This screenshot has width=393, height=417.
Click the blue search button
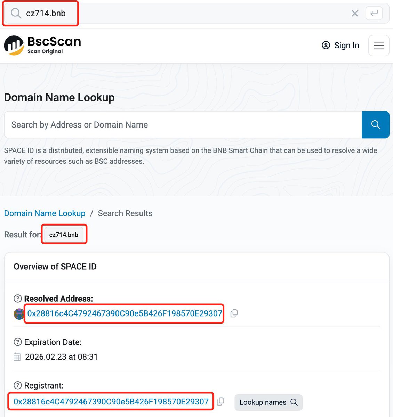[376, 125]
